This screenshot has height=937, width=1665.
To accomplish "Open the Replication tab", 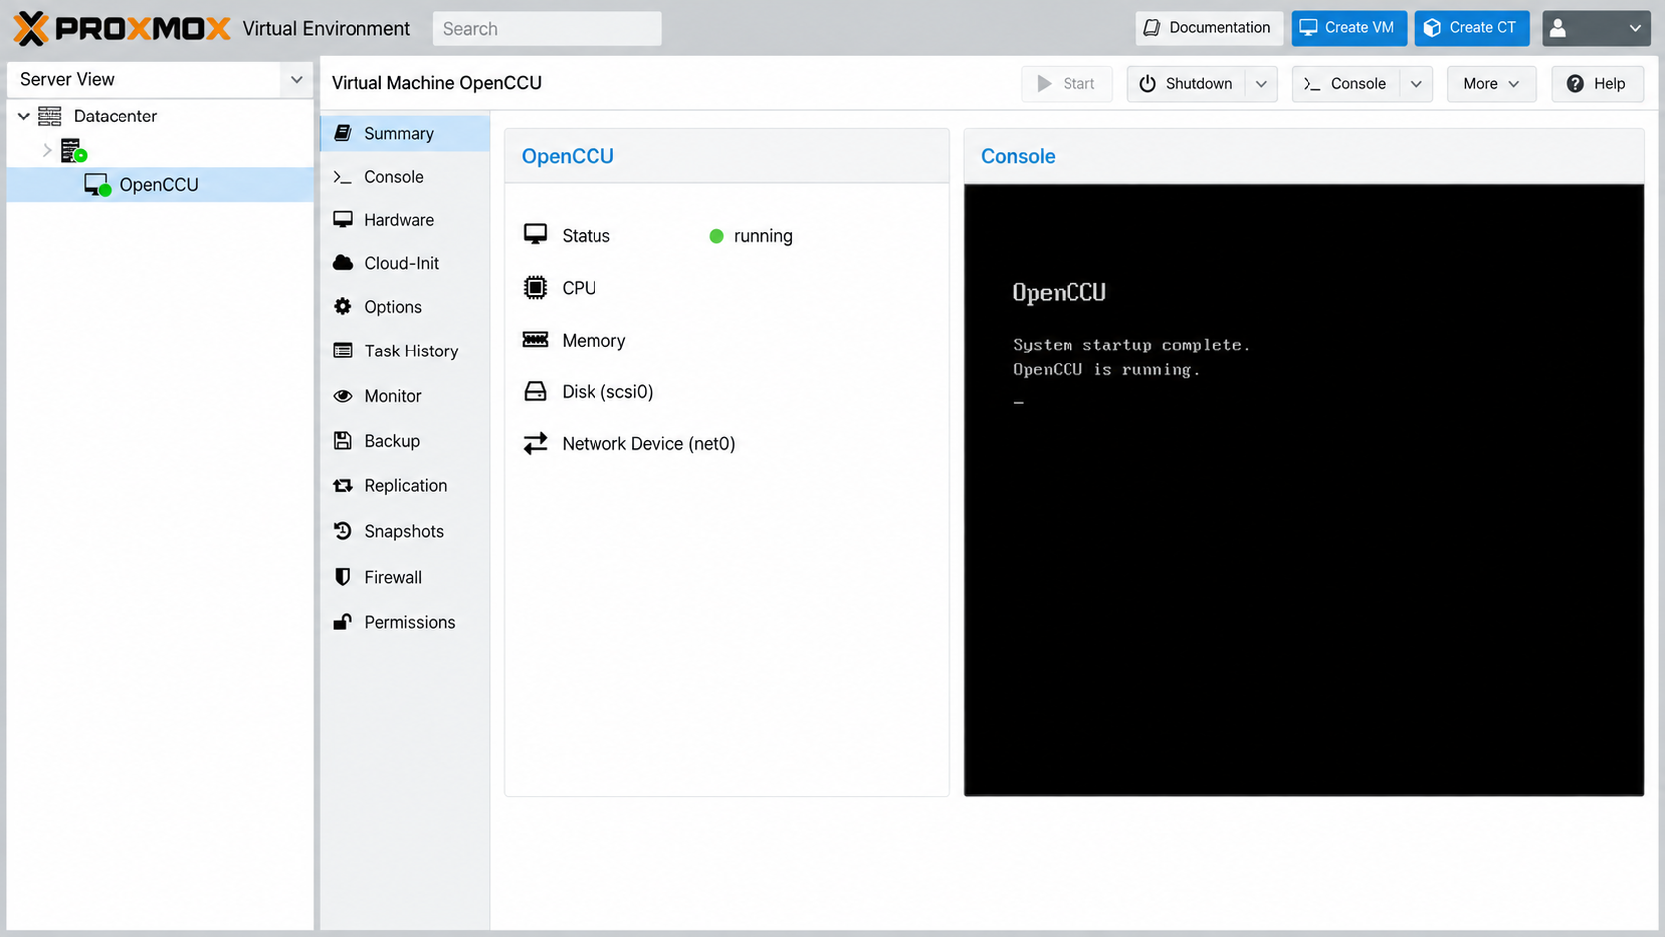I will pyautogui.click(x=404, y=486).
